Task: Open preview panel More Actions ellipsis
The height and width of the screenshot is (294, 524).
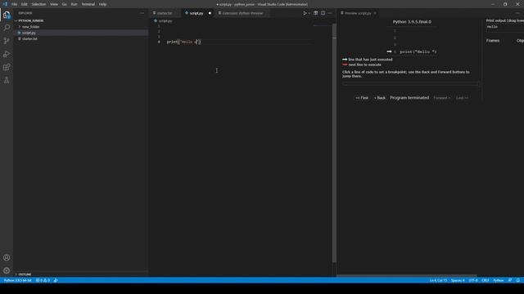Action: click(517, 13)
